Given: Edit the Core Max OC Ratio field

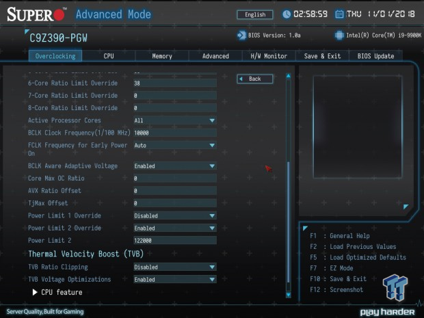Looking at the screenshot, I should 175,178.
